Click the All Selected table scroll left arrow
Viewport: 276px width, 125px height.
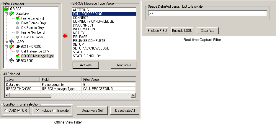[x=7, y=96]
